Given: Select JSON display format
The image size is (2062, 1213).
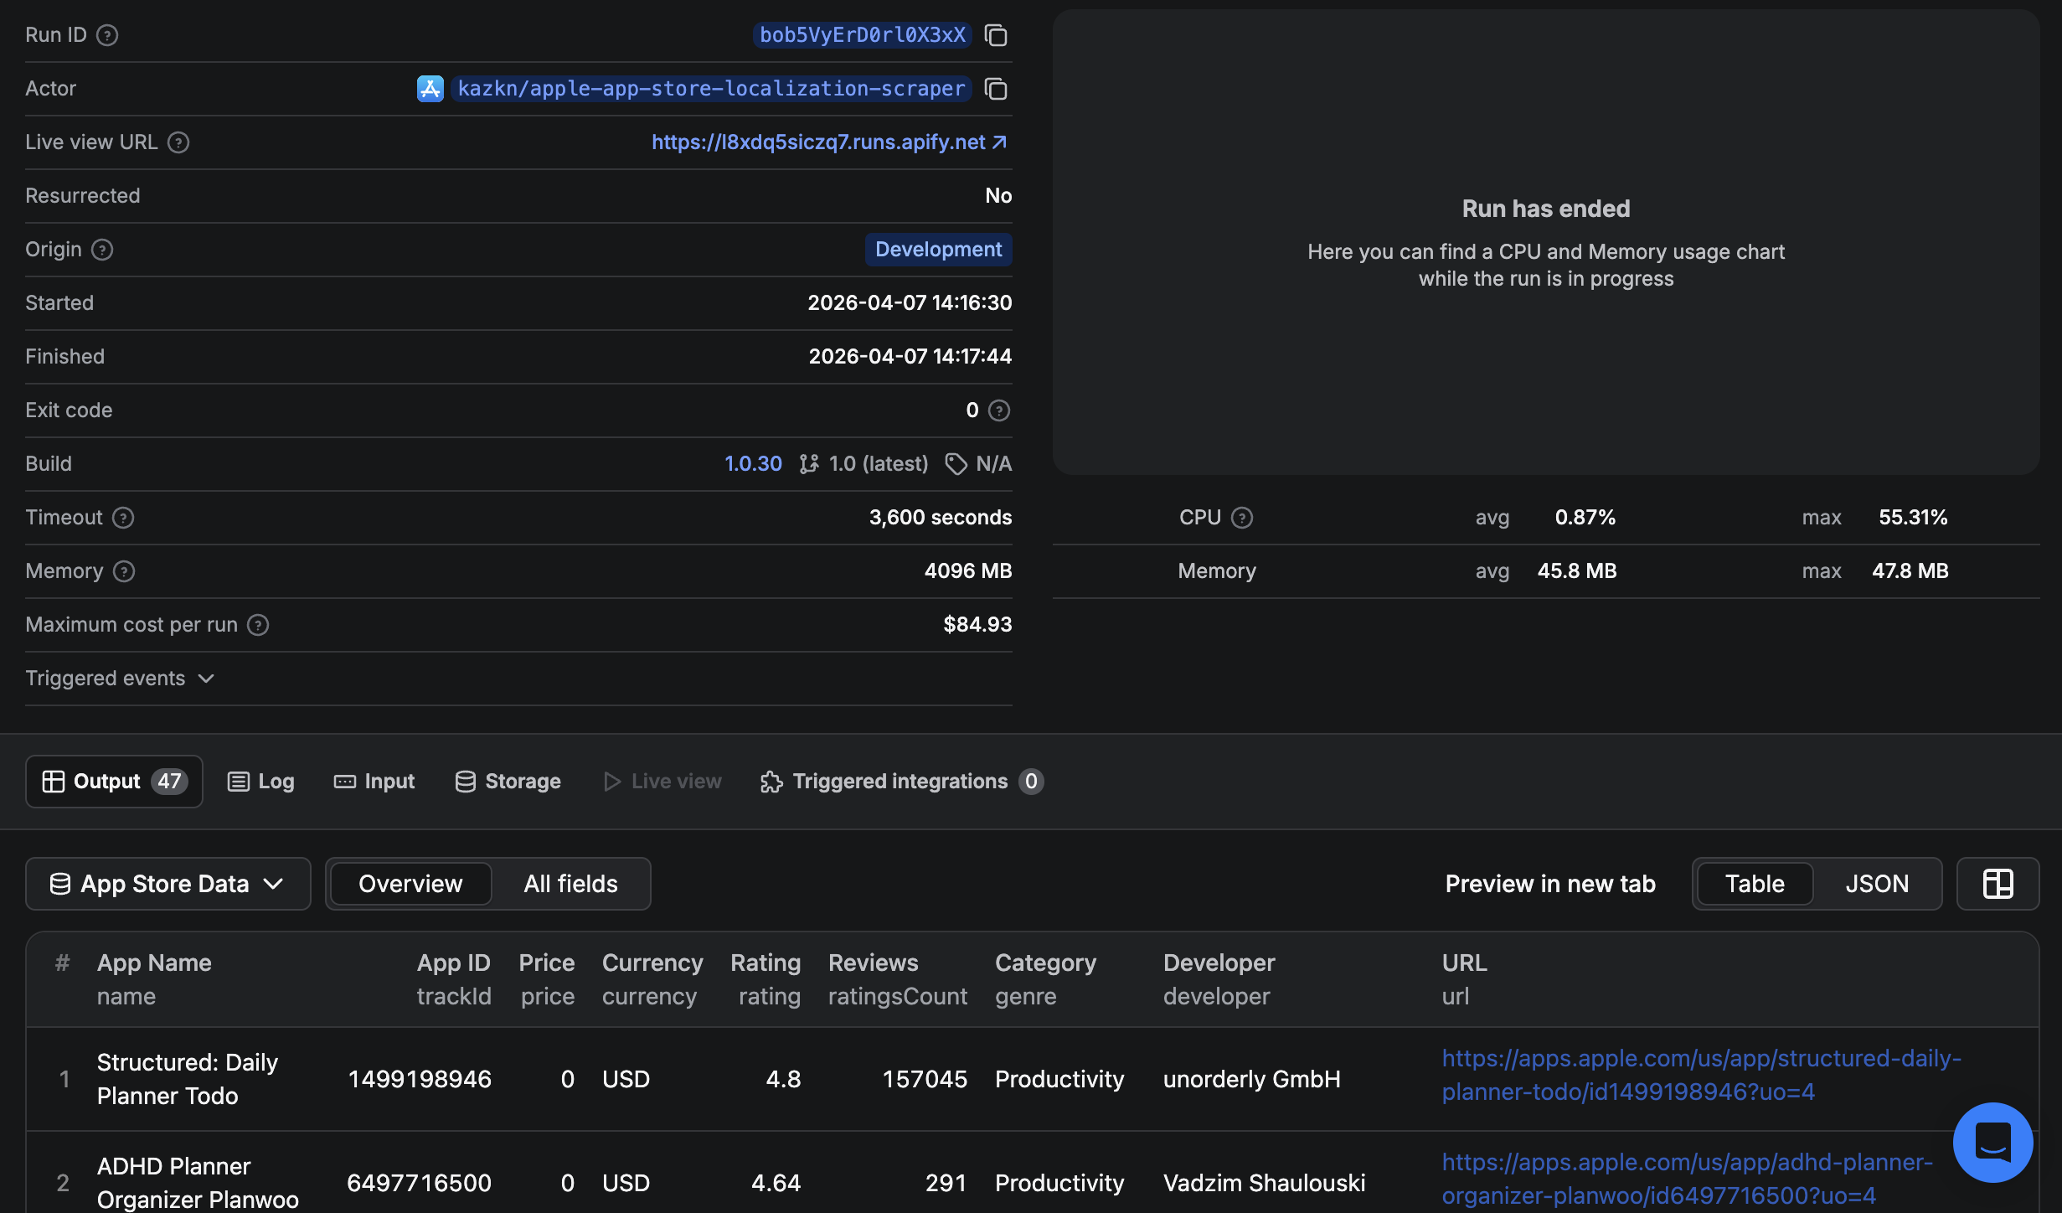Looking at the screenshot, I should [1877, 884].
